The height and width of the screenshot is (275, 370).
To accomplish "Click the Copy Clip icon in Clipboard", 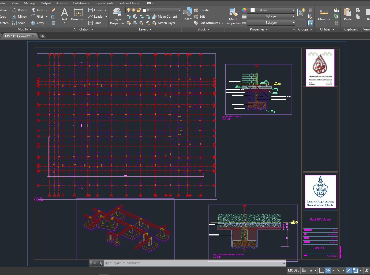I will tap(358, 17).
